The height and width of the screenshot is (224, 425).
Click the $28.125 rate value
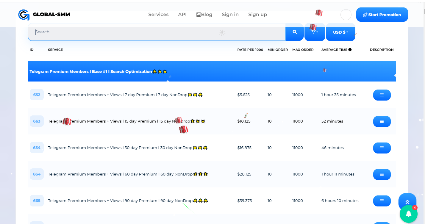tap(244, 174)
